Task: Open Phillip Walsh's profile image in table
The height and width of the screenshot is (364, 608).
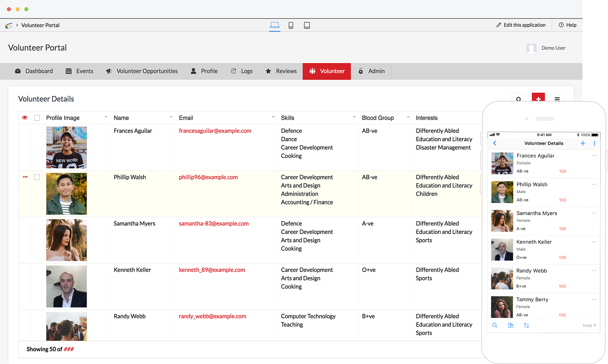Action: [67, 194]
